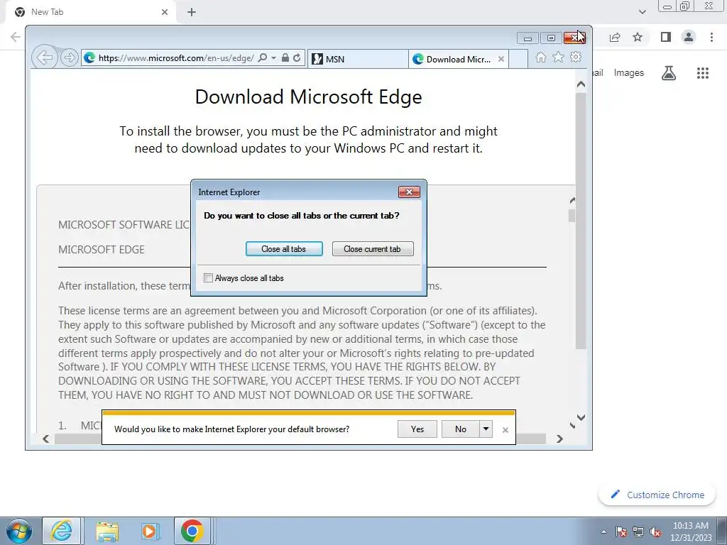
Task: Click Action Center flag tray icon
Action: 621,532
